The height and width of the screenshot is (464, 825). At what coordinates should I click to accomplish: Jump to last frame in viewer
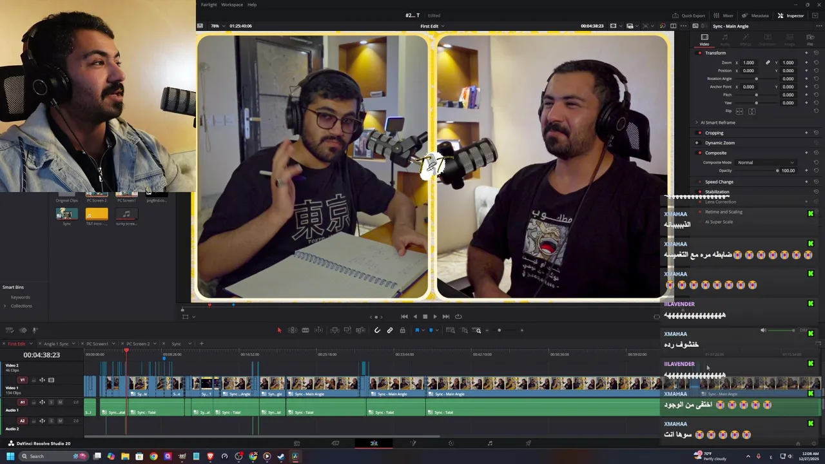tap(445, 316)
